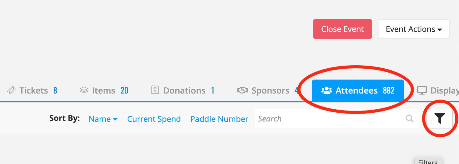Click the receipt icon beside Donations
The width and height of the screenshot is (459, 164).
point(155,90)
